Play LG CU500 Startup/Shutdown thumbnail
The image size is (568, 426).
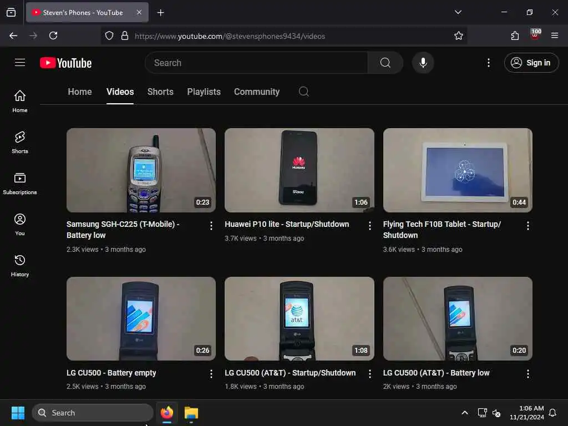pyautogui.click(x=299, y=318)
